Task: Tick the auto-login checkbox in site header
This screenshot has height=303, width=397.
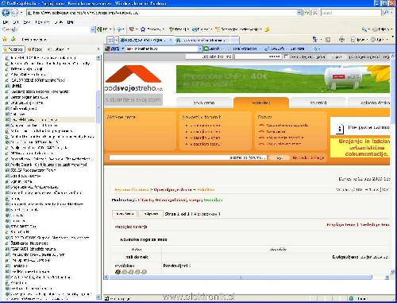Action: (286, 56)
